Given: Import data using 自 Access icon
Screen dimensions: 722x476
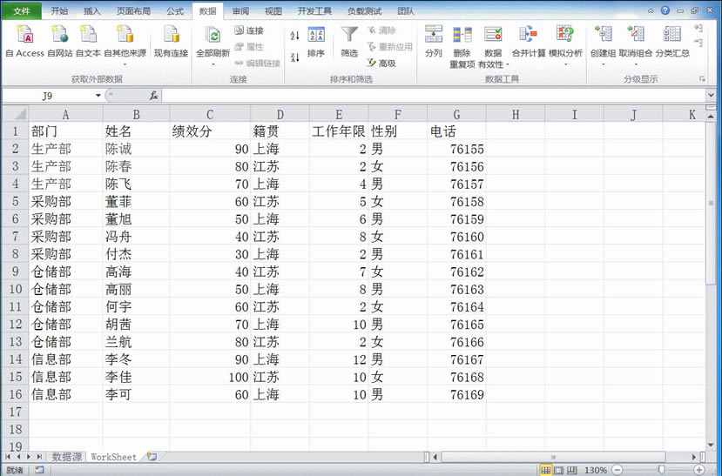Looking at the screenshot, I should (x=25, y=42).
